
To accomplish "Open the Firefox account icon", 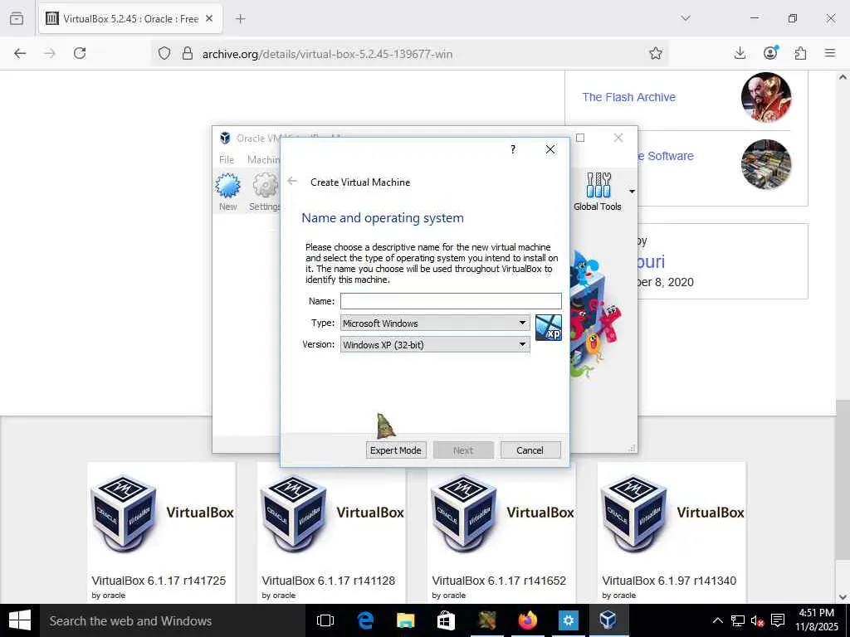I will [x=770, y=52].
